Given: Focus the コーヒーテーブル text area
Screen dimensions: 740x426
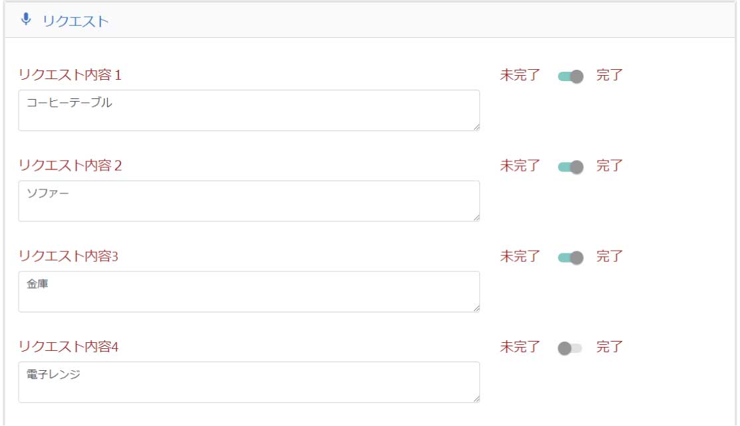Looking at the screenshot, I should [x=248, y=110].
